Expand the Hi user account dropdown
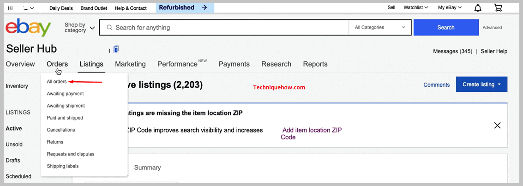This screenshot has width=523, height=186. pos(20,8)
